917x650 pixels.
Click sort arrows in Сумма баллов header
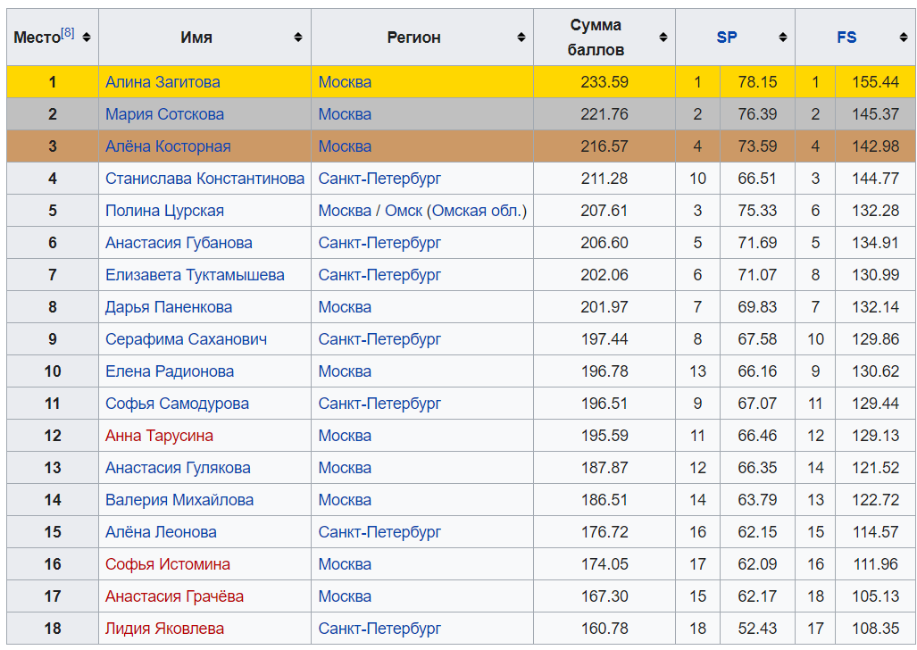(663, 37)
